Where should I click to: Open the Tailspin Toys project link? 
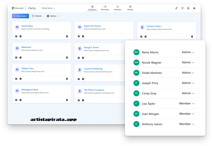[x=27, y=68]
